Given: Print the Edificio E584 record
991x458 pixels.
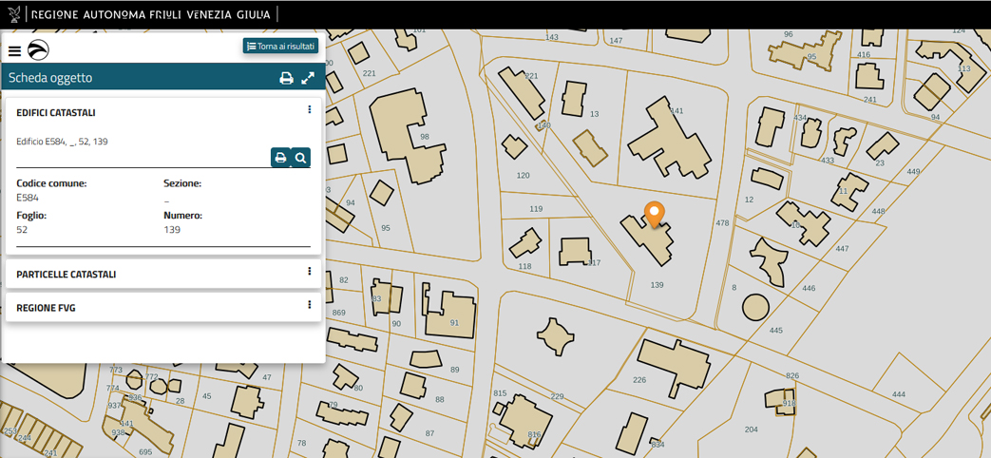Looking at the screenshot, I should click(x=280, y=158).
